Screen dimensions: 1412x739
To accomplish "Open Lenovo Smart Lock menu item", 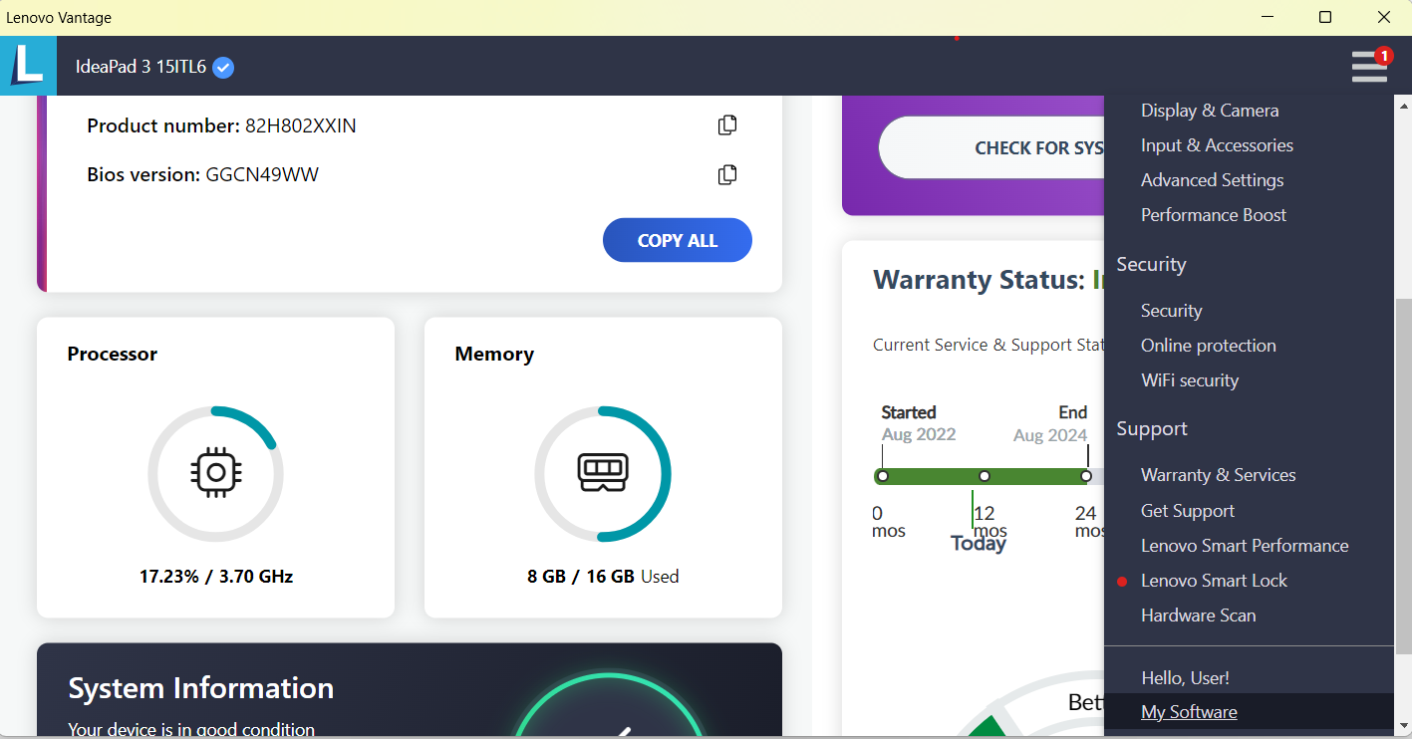I will 1214,581.
